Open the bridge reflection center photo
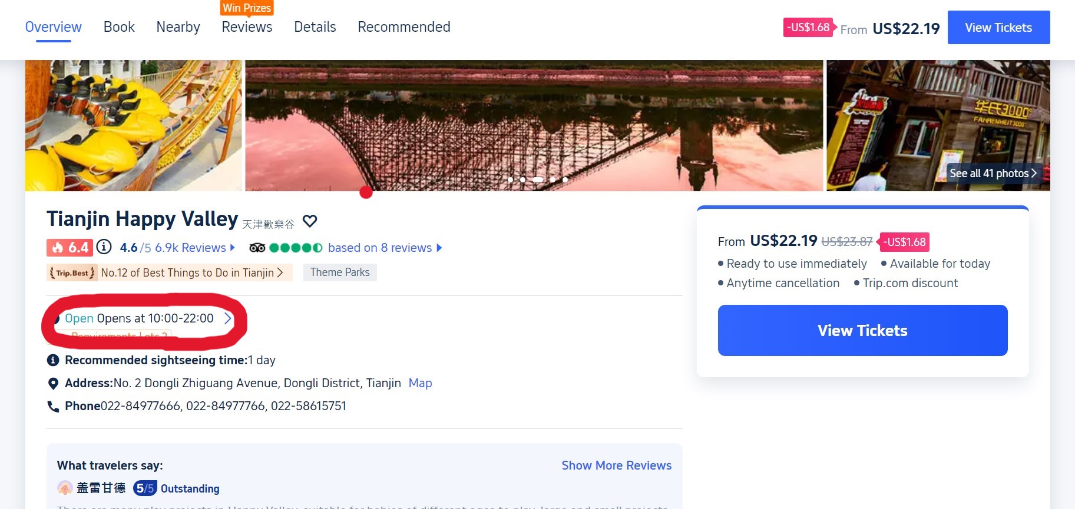This screenshot has width=1075, height=509. [x=534, y=125]
